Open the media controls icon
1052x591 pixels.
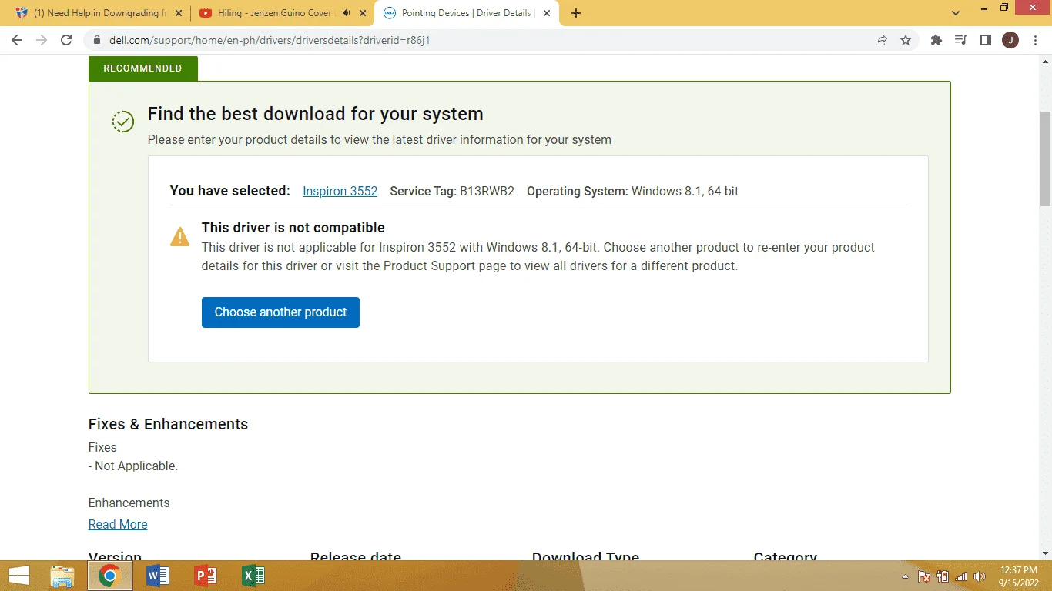960,40
